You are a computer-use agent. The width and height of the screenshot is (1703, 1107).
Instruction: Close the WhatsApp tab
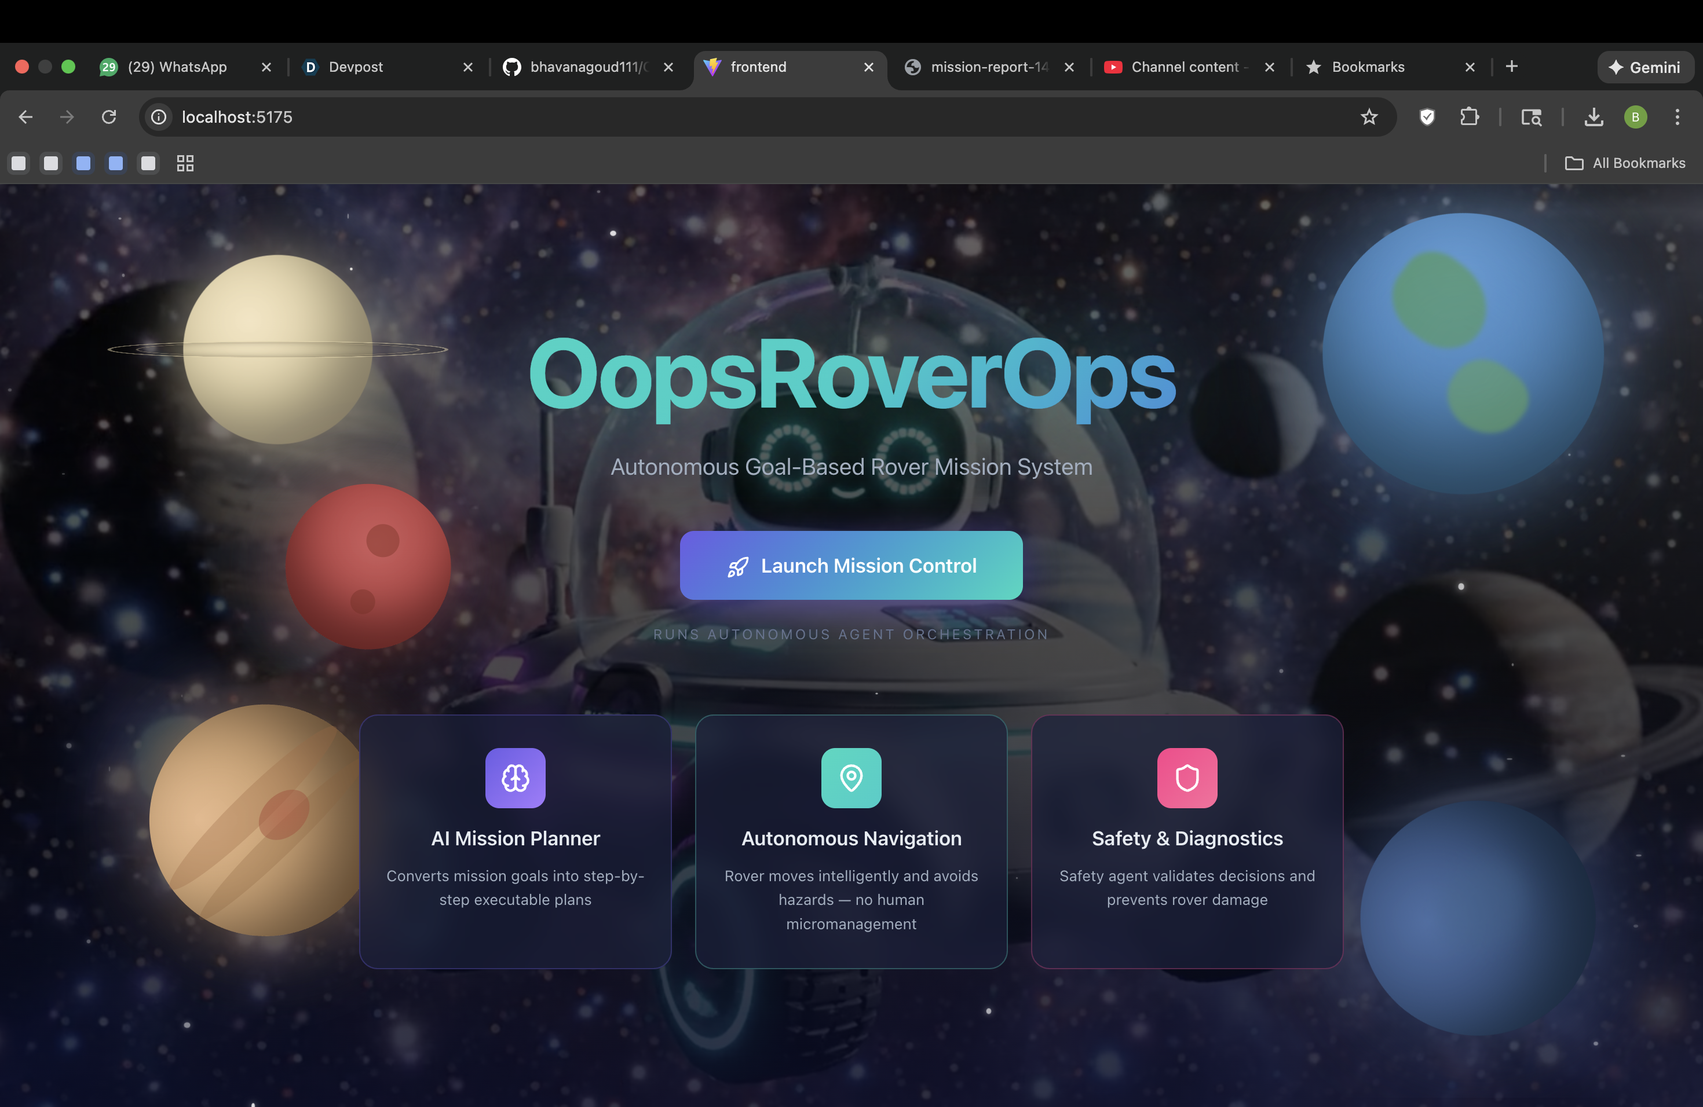(x=266, y=67)
